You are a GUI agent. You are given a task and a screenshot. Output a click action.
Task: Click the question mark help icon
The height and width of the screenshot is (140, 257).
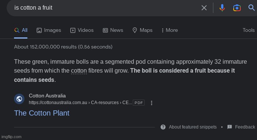(163, 127)
